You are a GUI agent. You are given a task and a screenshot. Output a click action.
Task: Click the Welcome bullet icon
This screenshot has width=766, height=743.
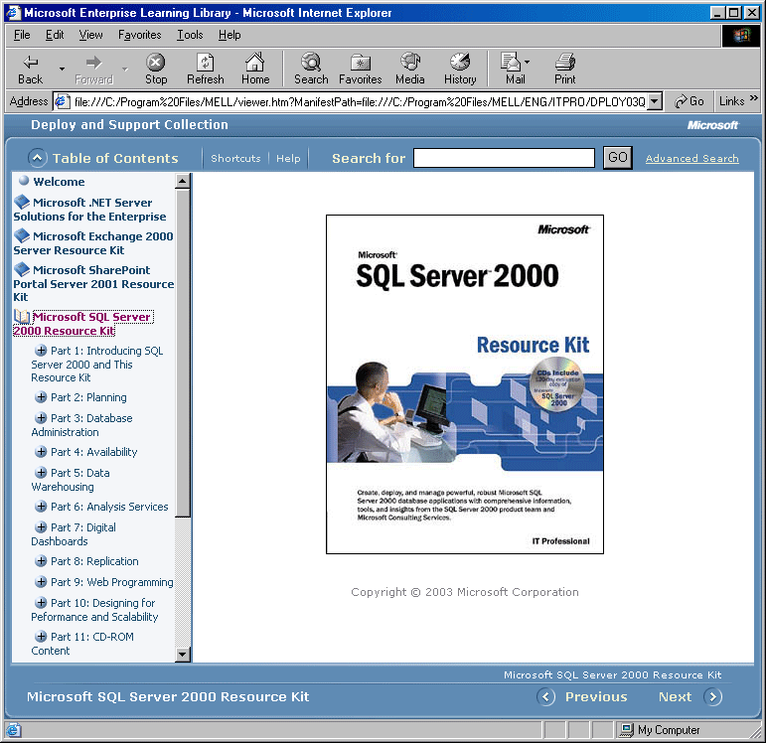pos(24,180)
